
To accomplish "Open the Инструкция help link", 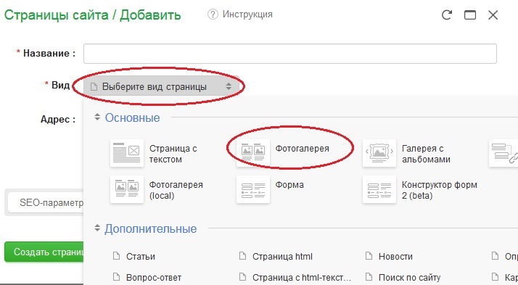I will (247, 15).
